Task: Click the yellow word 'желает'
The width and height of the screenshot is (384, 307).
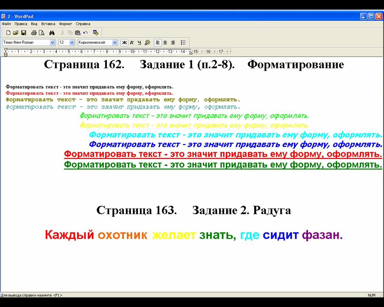Action: pyautogui.click(x=174, y=235)
